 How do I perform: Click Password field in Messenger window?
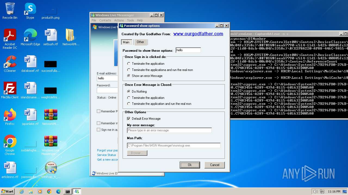(107, 90)
